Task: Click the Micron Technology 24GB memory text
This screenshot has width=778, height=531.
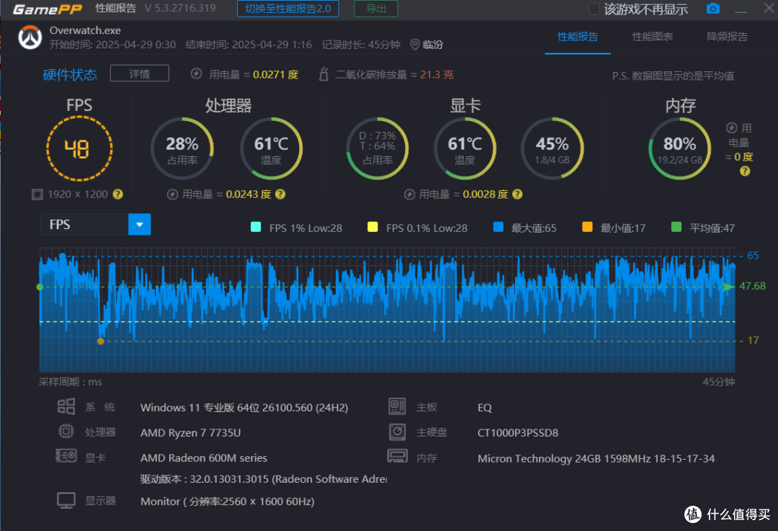Action: point(596,458)
